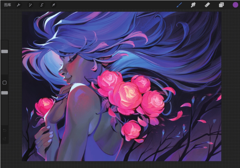Viewport: 240px width, 168px height.
Task: Undo the last action using sidebar arrow
Action: pyautogui.click(x=5, y=130)
